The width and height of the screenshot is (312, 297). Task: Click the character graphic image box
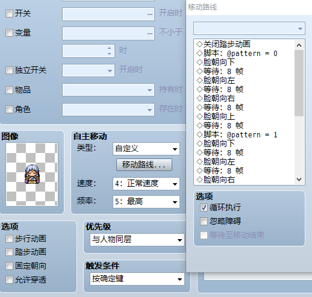pos(32,174)
